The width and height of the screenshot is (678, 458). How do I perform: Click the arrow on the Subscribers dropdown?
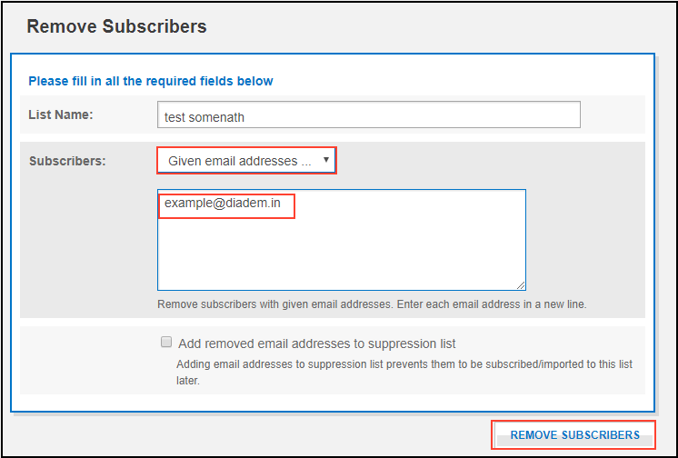coord(326,160)
